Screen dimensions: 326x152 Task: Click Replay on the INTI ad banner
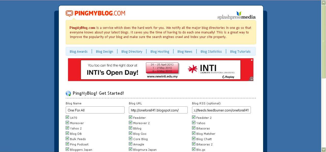point(228,77)
